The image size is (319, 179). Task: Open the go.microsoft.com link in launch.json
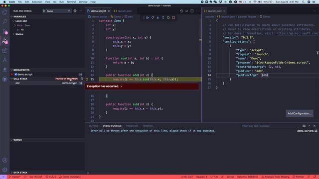(x=298, y=33)
